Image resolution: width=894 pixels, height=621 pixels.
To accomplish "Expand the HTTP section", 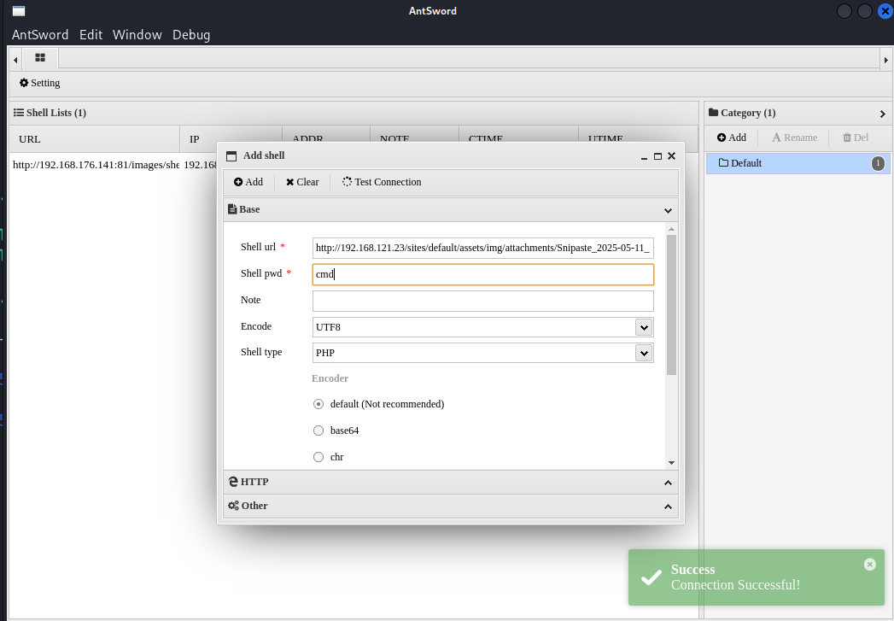I will tap(669, 483).
